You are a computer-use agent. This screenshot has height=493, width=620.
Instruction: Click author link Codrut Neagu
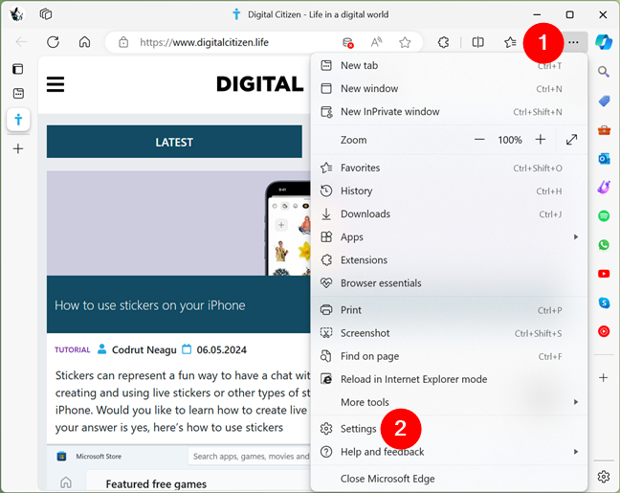pyautogui.click(x=144, y=349)
